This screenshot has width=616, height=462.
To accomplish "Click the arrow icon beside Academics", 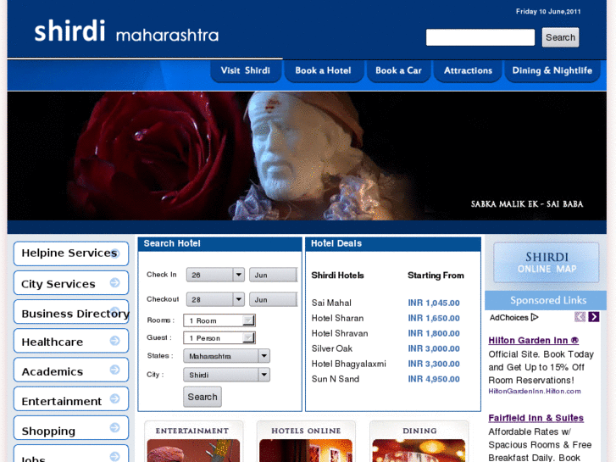I will (114, 370).
